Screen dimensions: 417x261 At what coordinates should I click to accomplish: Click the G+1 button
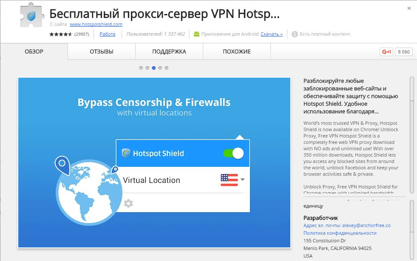pos(386,52)
